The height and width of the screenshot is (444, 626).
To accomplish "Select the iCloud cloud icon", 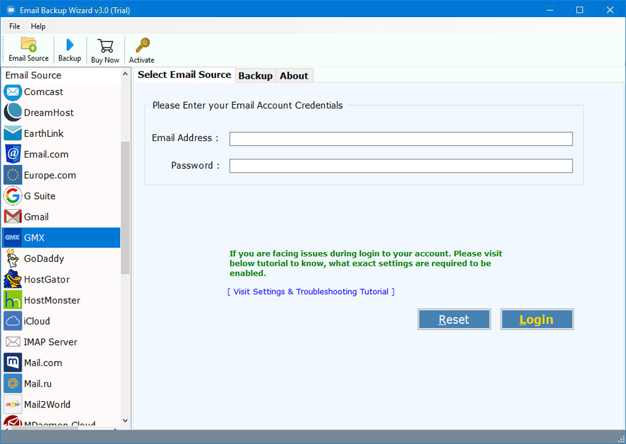I will click(13, 321).
